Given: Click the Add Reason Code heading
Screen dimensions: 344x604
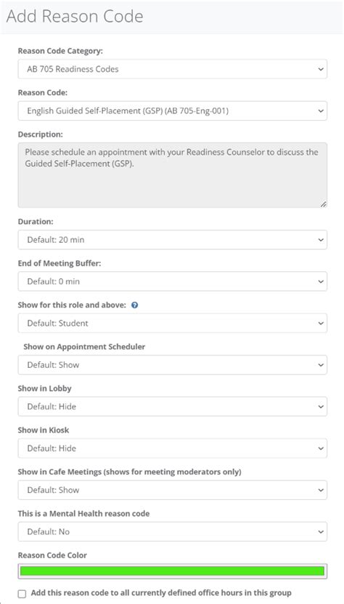Looking at the screenshot, I should coord(75,16).
